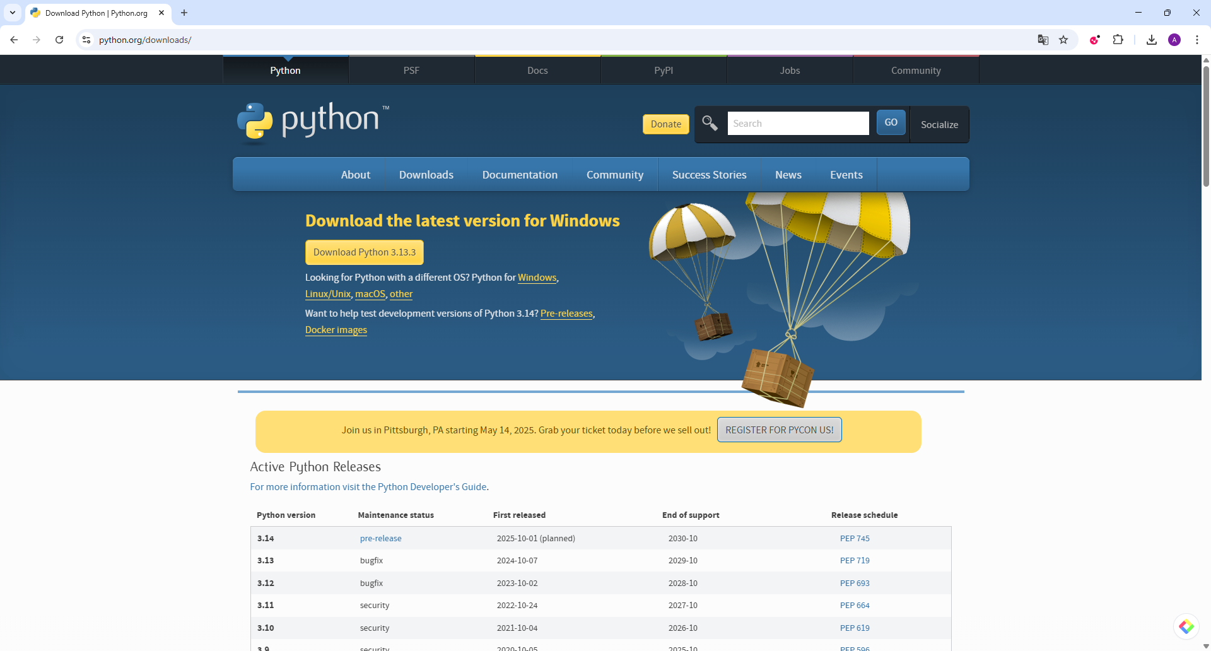Open the PEP 664 link
1211x651 pixels.
click(855, 605)
